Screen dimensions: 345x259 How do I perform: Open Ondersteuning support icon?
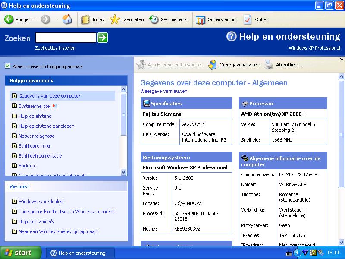pos(201,19)
